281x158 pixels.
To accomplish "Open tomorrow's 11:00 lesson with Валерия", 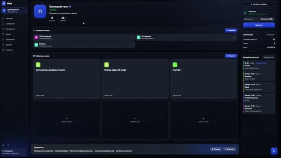I will pyautogui.click(x=259, y=76).
